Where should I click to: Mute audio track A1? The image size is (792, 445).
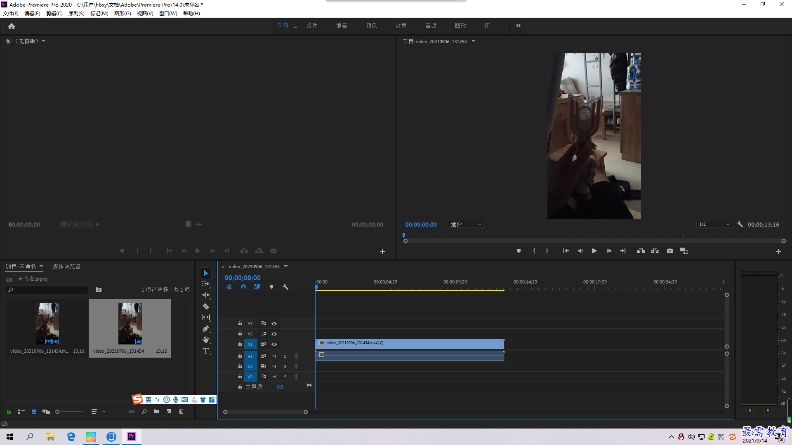(x=274, y=356)
